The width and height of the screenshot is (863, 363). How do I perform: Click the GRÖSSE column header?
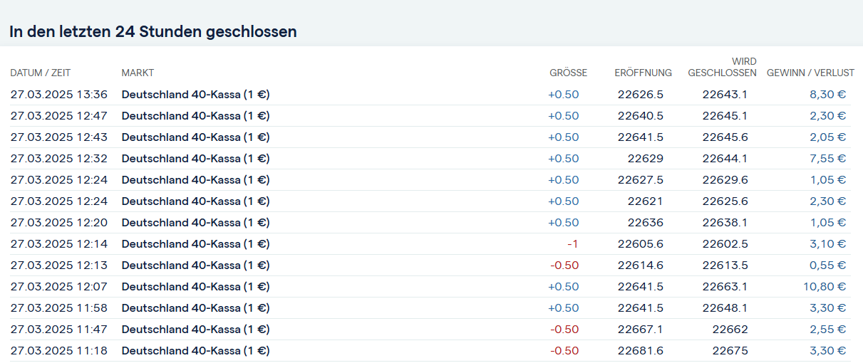(568, 73)
